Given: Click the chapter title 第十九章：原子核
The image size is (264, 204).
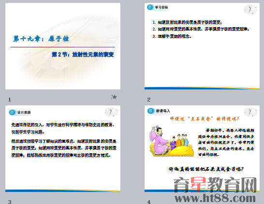Looking at the screenshot, I should coord(41,39).
